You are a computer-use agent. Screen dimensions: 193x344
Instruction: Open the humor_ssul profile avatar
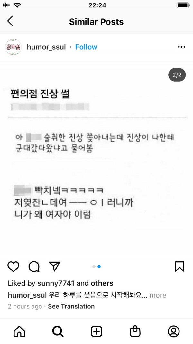pyautogui.click(x=13, y=47)
